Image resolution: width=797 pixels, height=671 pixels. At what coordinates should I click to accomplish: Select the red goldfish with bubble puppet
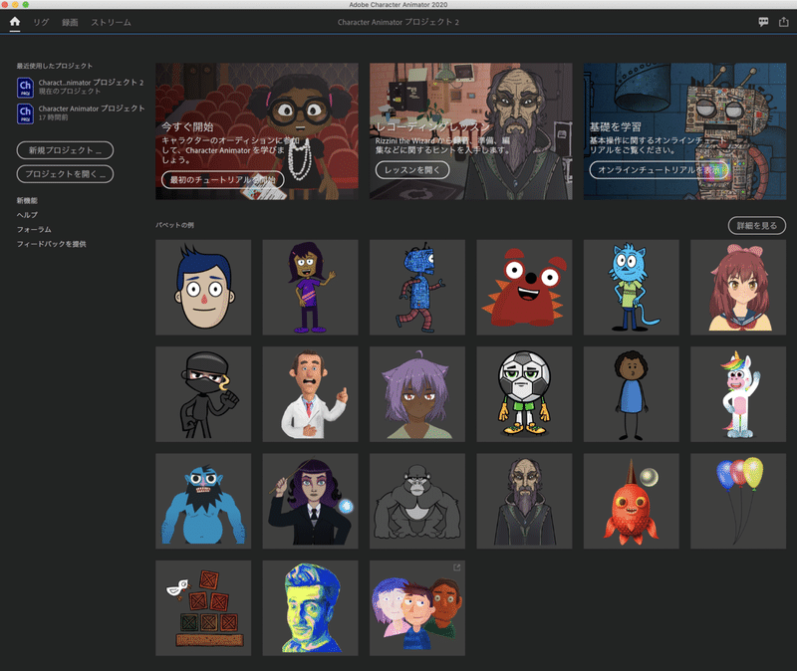pos(632,502)
